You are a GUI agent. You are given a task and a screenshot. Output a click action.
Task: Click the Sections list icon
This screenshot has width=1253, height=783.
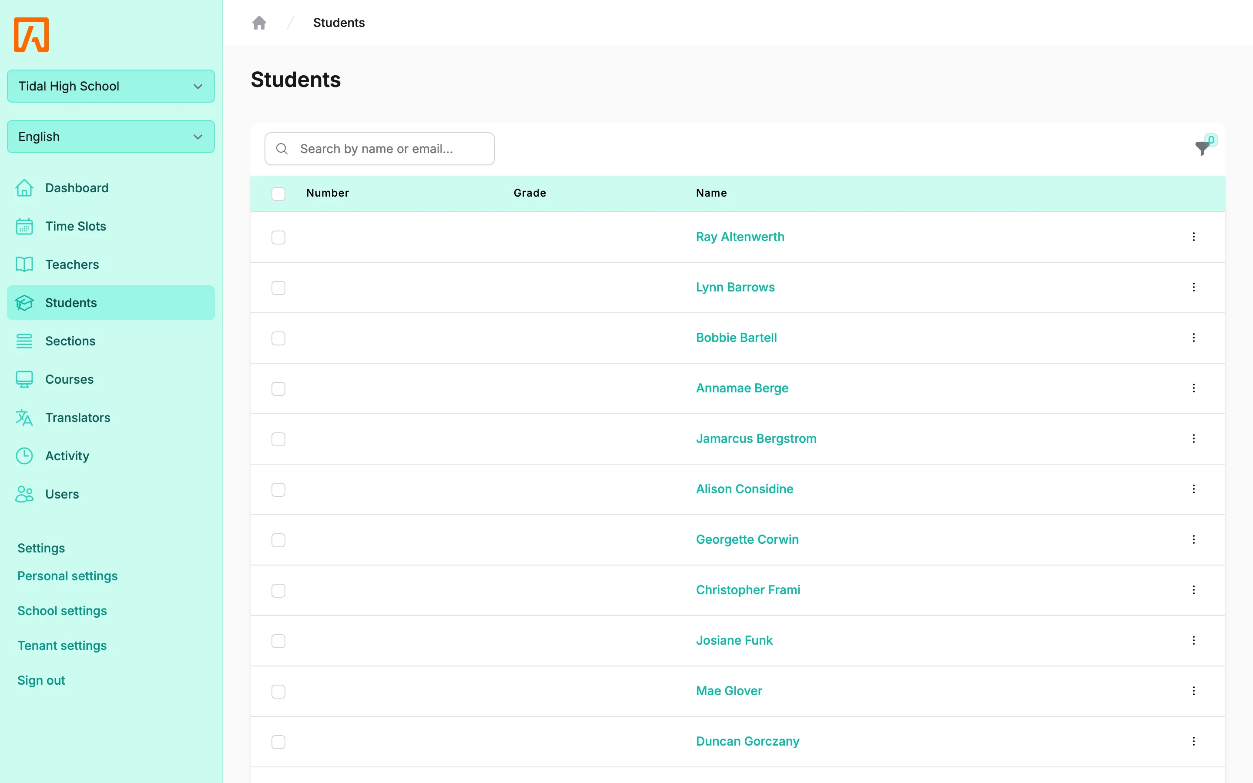pos(24,341)
